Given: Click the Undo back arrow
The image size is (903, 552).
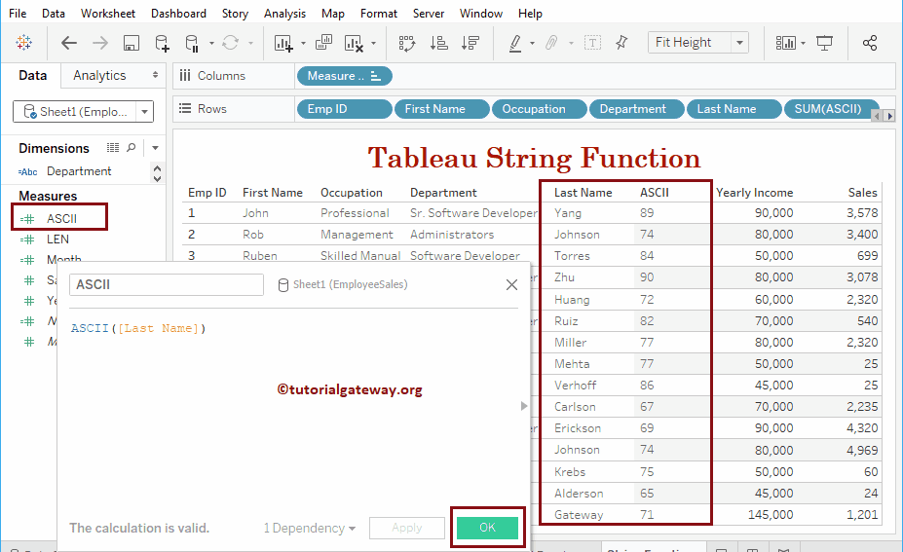Looking at the screenshot, I should point(69,43).
